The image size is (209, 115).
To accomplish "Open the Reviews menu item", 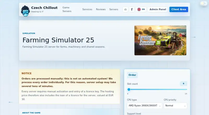I will click(101, 9).
